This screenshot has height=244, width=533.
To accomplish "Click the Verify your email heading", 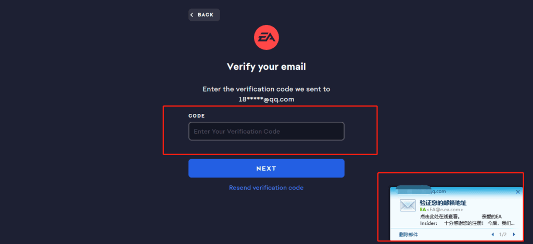I will coord(266,67).
